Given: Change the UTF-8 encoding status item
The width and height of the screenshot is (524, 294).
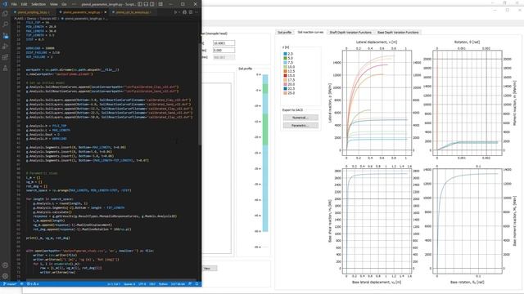Looking at the screenshot, I should pos(142,284).
